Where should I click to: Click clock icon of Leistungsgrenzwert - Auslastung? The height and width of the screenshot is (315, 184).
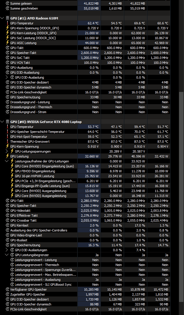12,280
